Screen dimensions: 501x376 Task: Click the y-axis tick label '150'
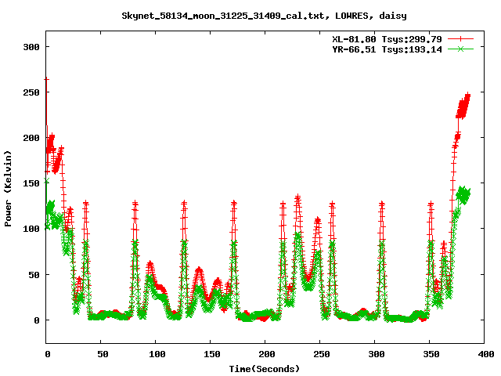31,183
